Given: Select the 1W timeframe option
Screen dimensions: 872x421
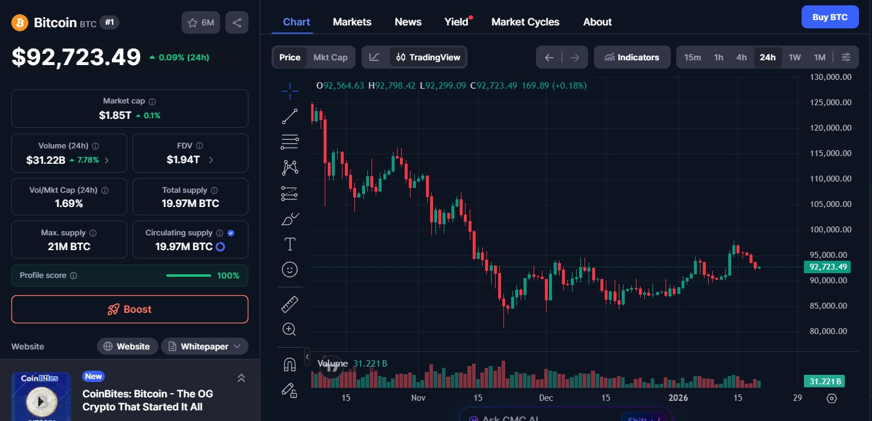Looking at the screenshot, I should (x=795, y=57).
